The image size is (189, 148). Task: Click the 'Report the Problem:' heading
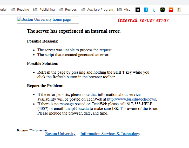45,86
